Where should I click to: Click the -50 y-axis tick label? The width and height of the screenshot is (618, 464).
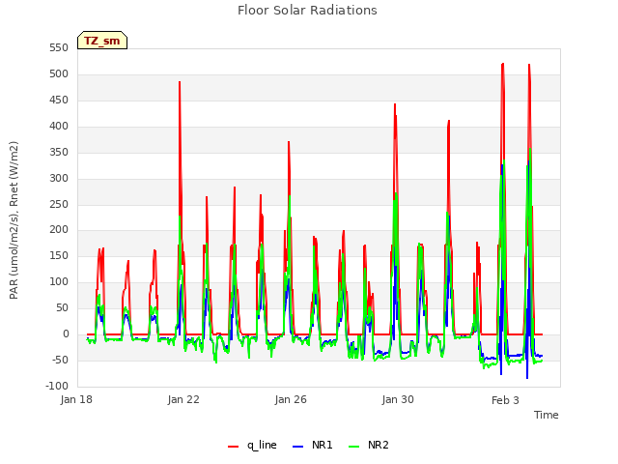[60, 360]
